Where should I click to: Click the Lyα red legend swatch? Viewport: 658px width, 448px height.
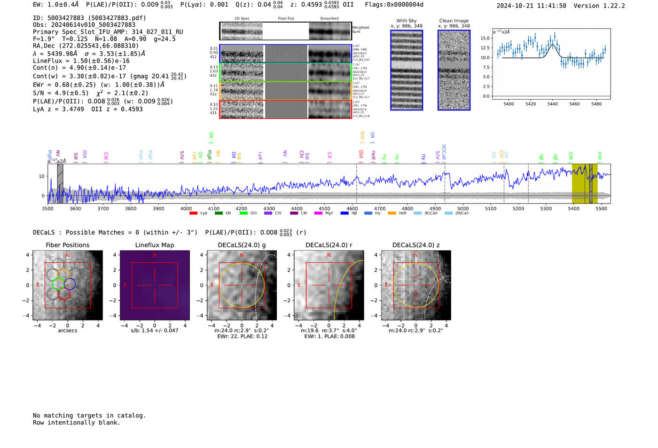coord(193,213)
